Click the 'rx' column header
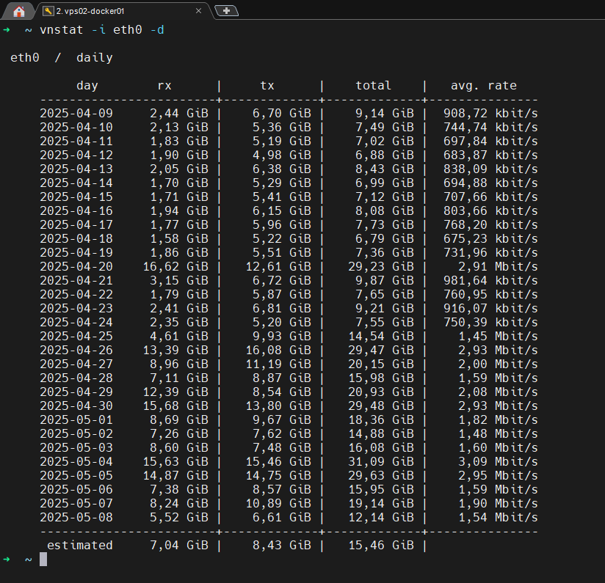Image resolution: width=605 pixels, height=583 pixels. (164, 86)
